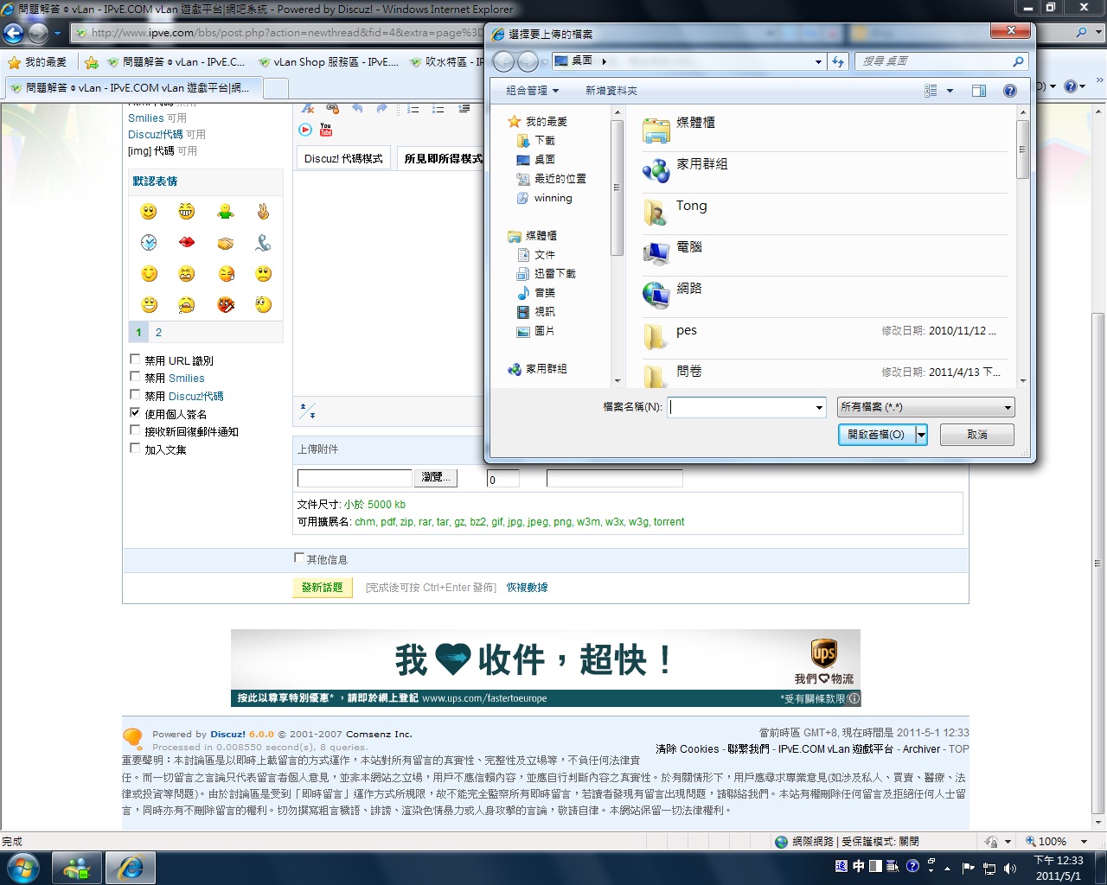This screenshot has height=885, width=1107.
Task: Click the media player insert icon
Action: (x=305, y=130)
